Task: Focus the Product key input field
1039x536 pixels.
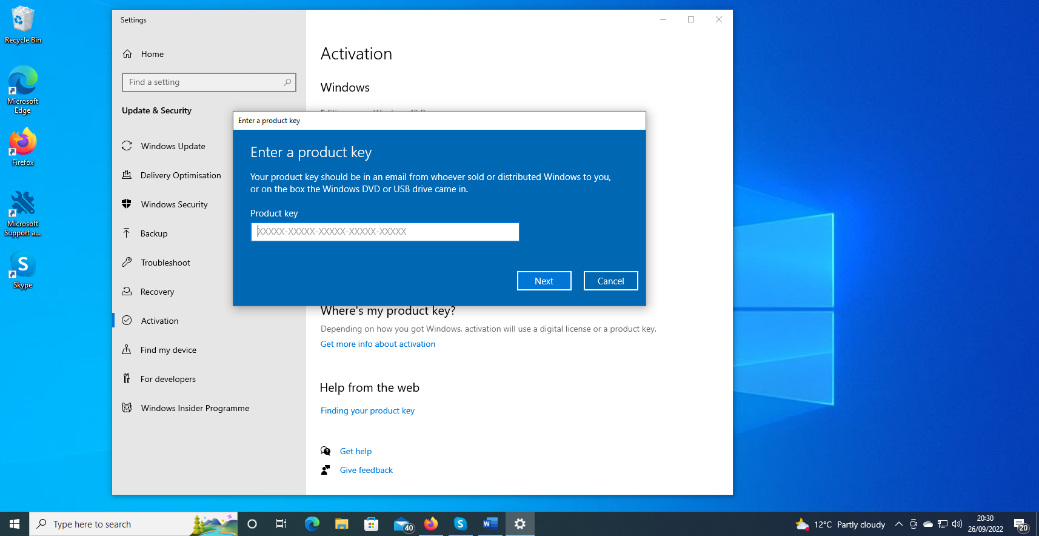Action: tap(385, 232)
